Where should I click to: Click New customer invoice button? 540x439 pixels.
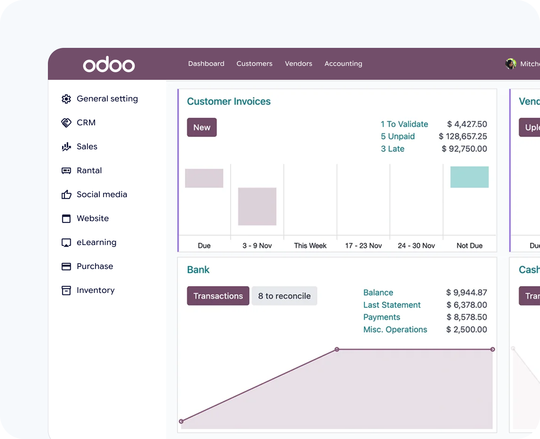[x=202, y=127]
